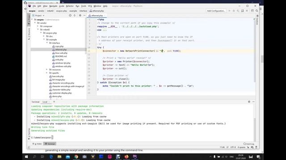Screen dimensions: 286x160
Task: Click the Run icon in toolbar
Action: 229,11
